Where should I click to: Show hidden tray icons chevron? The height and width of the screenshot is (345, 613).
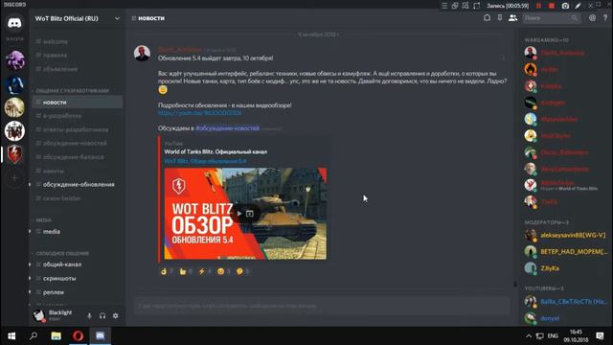529,336
